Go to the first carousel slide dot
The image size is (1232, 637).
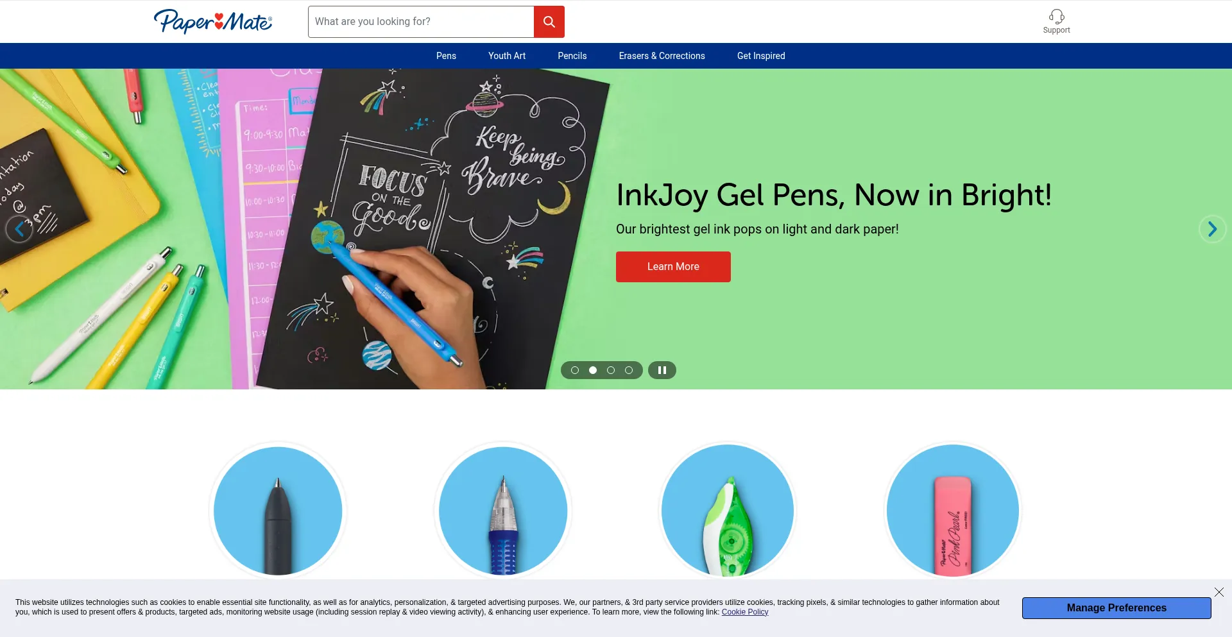click(x=575, y=370)
